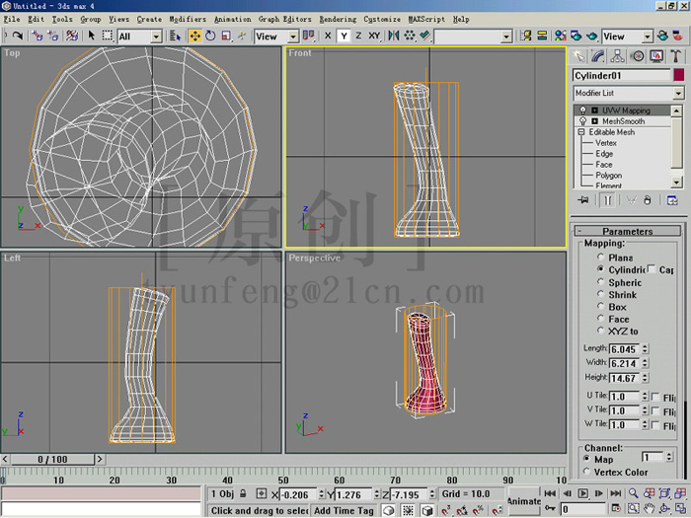This screenshot has width=691, height=518.
Task: Activate the Select and Rotate tool
Action: (x=210, y=37)
